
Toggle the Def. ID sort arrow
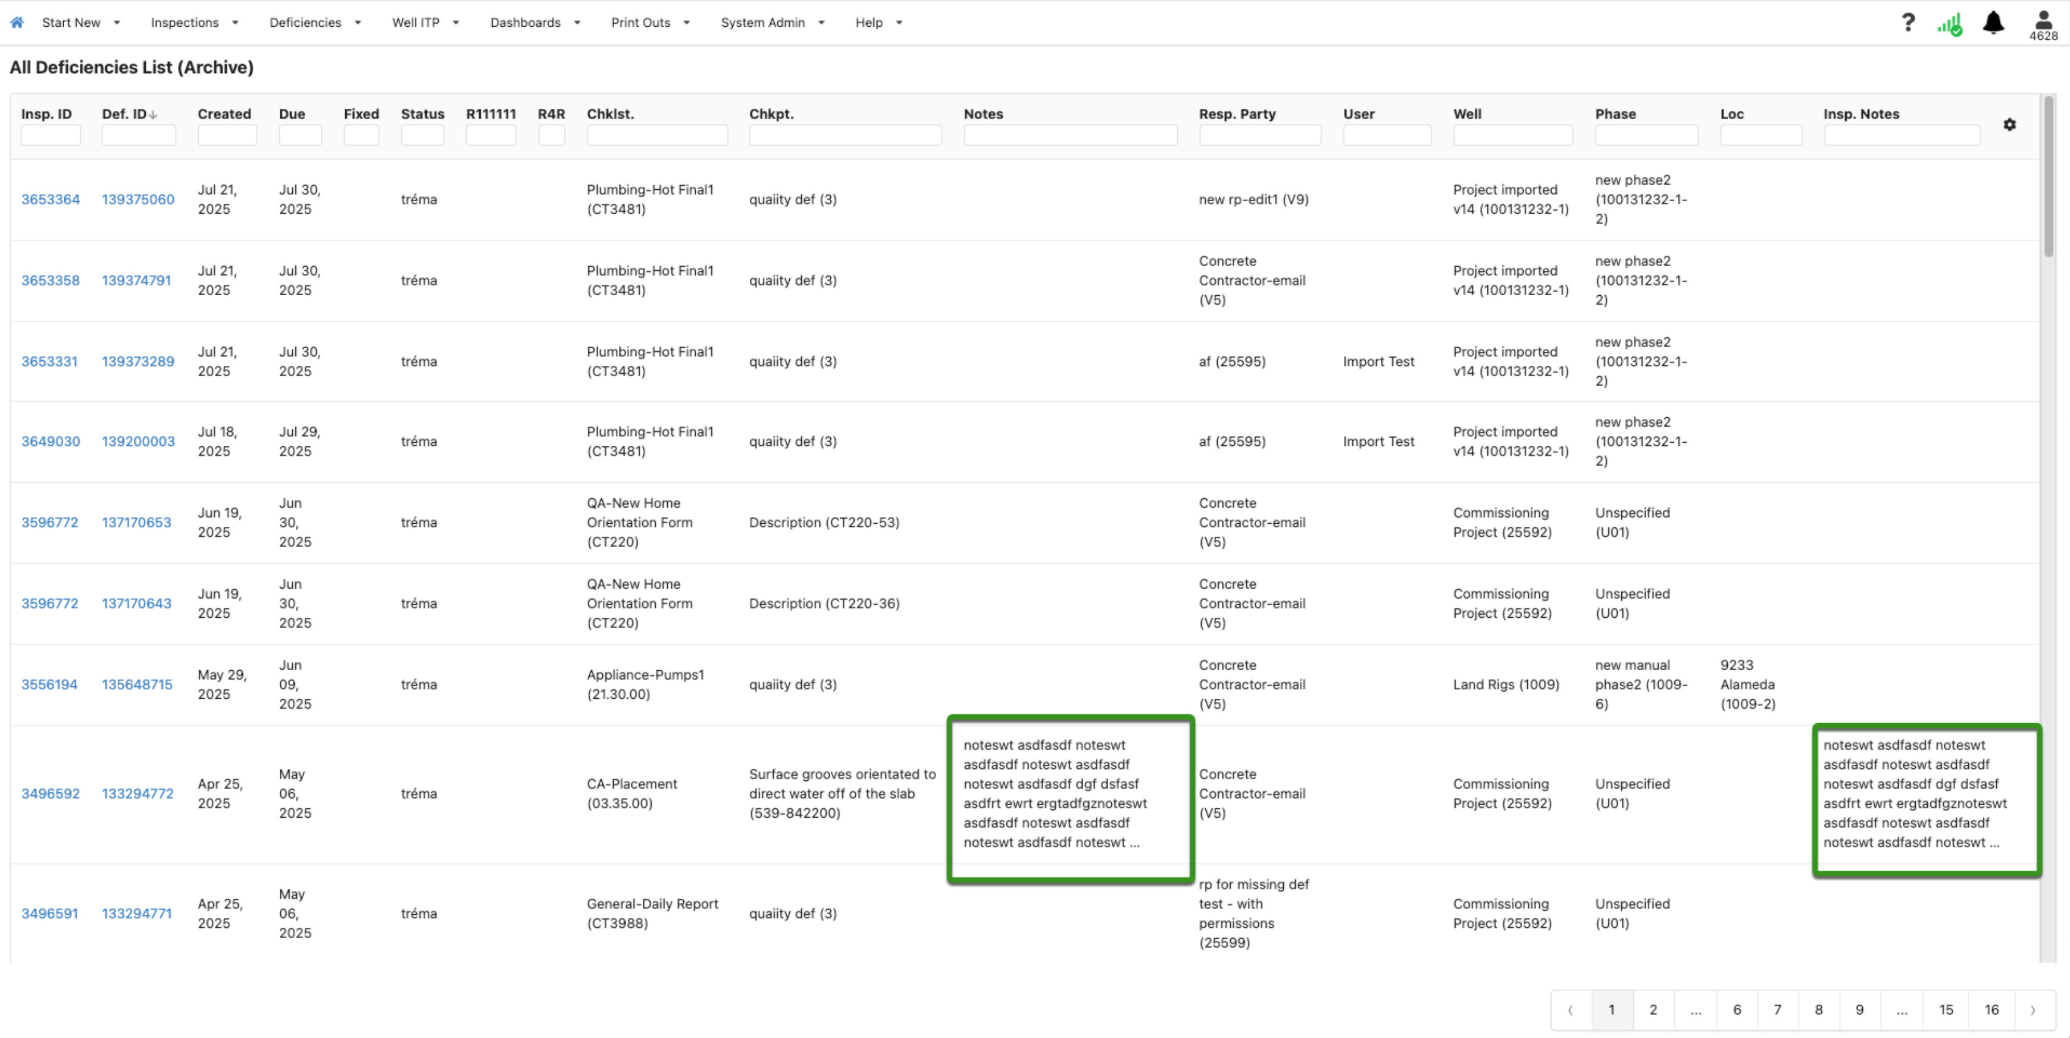point(153,115)
